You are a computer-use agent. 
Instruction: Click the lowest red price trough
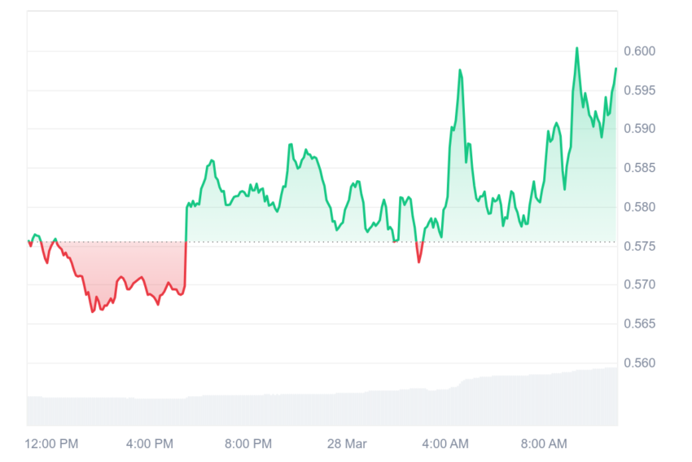(x=93, y=312)
